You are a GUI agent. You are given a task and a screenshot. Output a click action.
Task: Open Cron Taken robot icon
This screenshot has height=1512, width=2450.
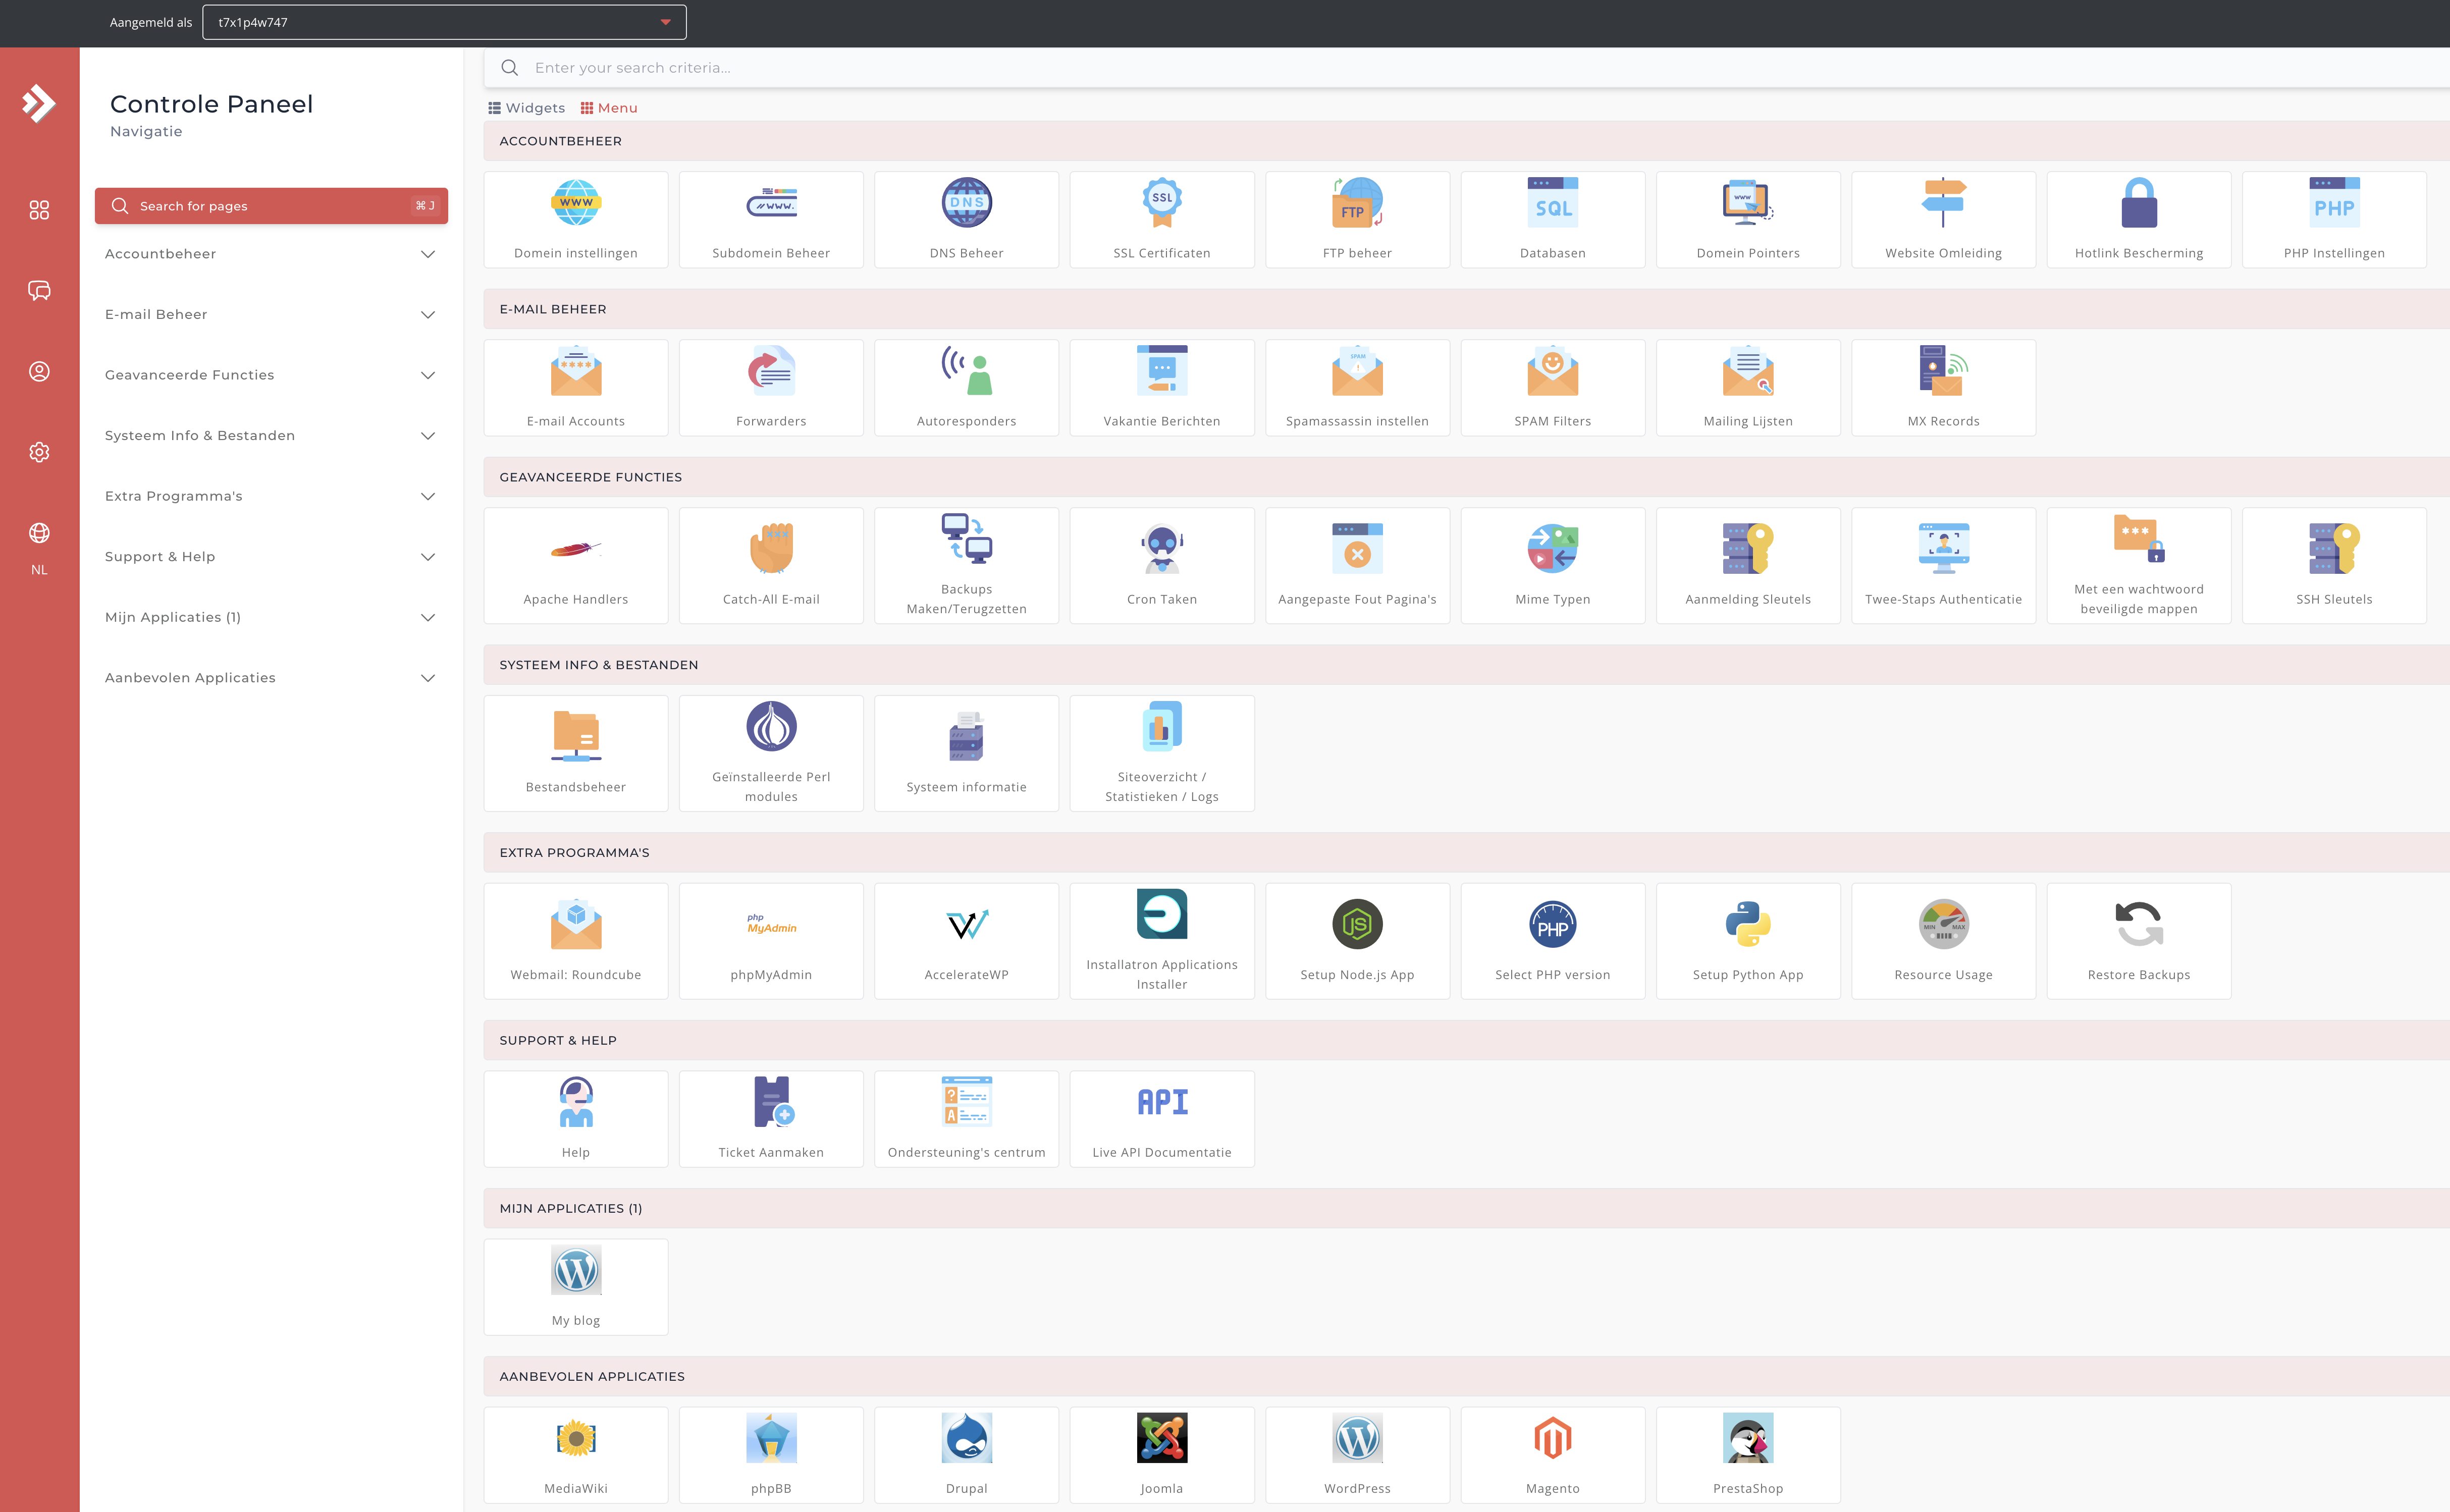tap(1161, 549)
